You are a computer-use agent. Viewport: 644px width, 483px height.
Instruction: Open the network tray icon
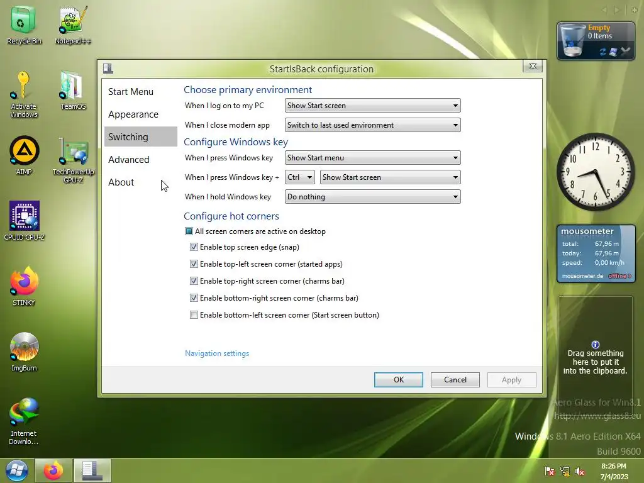point(565,471)
